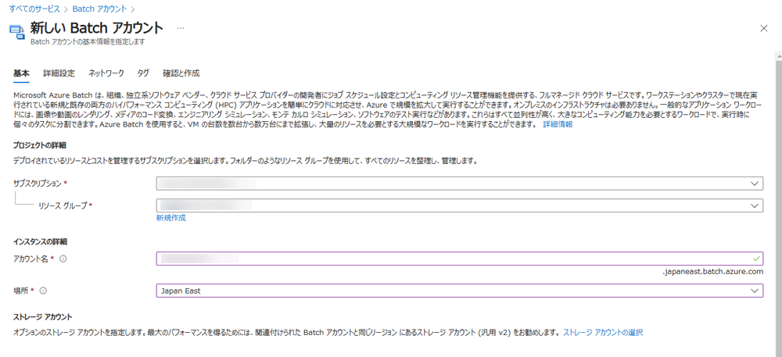Switch to the 基本 tab
Screen dimensions: 782x357
(21, 73)
